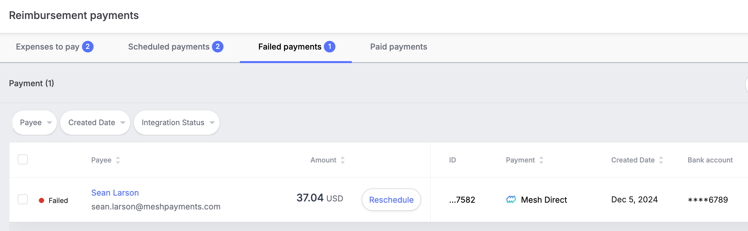Image resolution: width=748 pixels, height=231 pixels.
Task: Sort by Amount column arrows
Action: pos(342,160)
